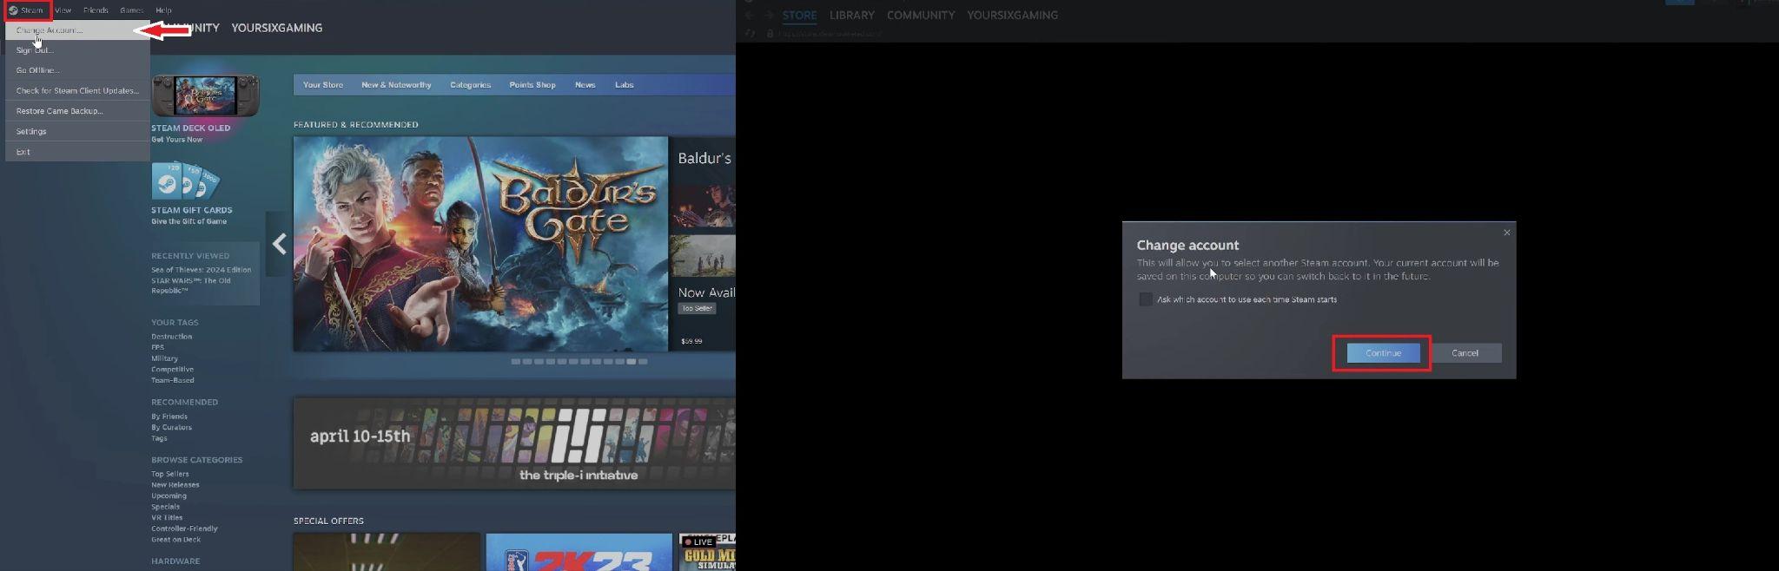Browse Upcoming category

point(169,496)
